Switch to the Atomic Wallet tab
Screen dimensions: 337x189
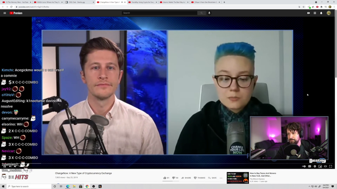174,2
